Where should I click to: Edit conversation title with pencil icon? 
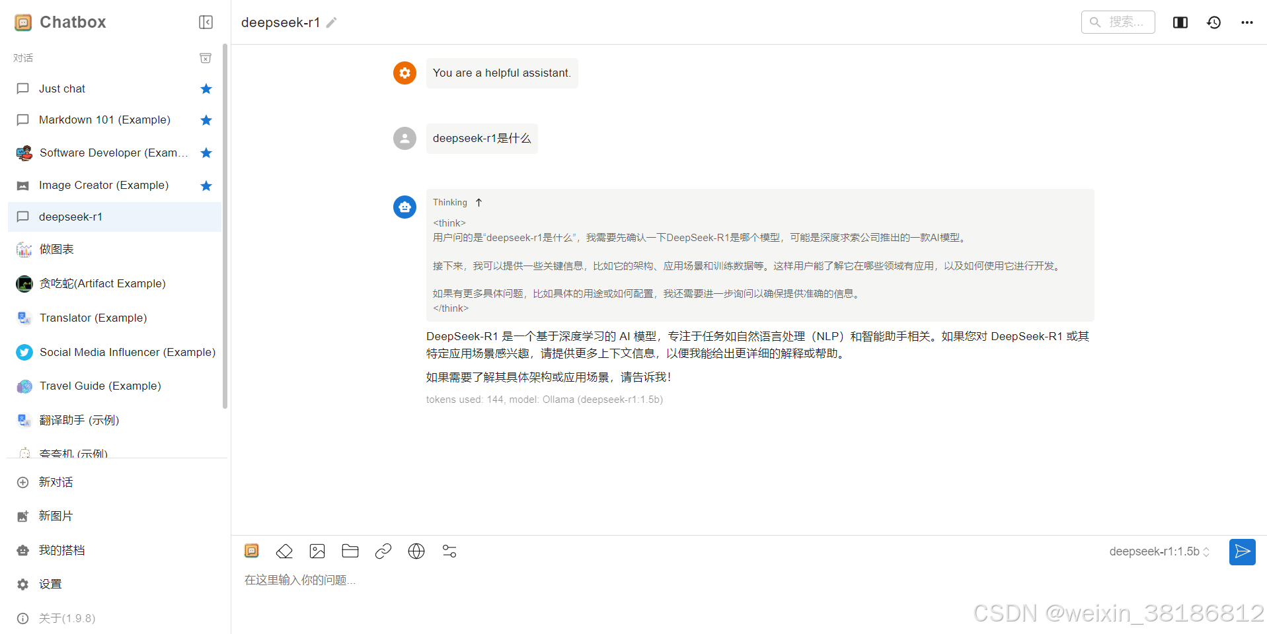tap(332, 22)
